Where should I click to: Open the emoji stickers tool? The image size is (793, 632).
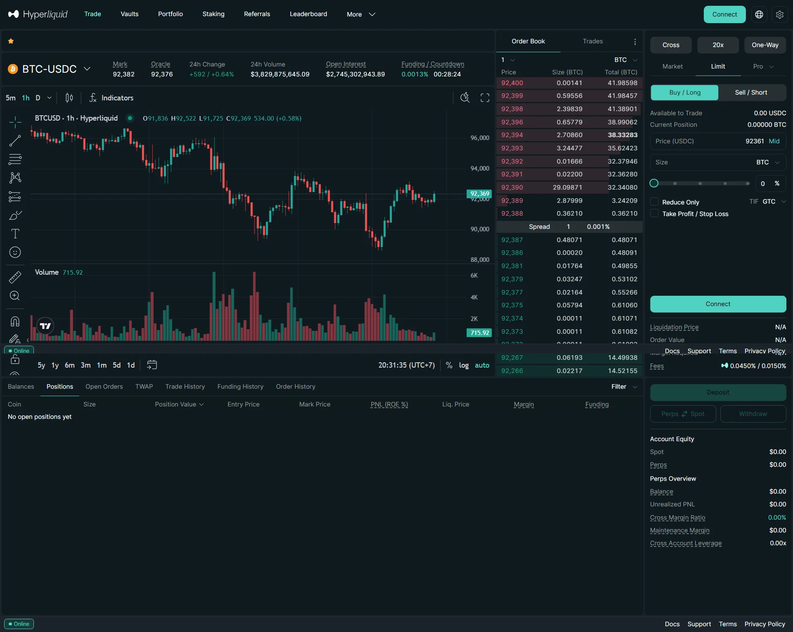click(15, 252)
